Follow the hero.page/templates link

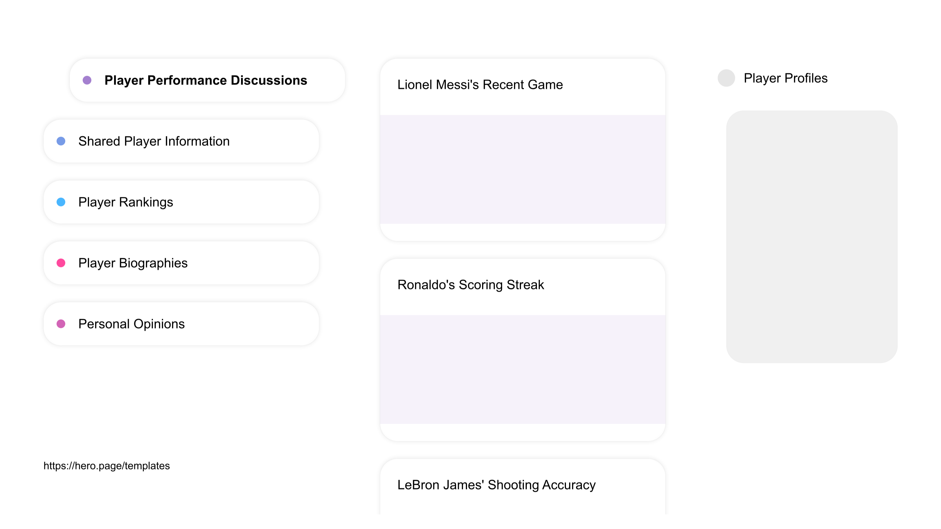107,466
